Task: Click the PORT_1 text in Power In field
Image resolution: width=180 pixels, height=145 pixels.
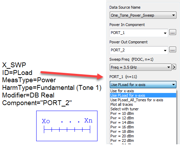Action: point(118,33)
